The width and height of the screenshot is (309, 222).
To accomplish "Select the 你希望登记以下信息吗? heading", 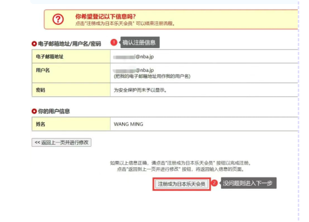I will click(105, 16).
